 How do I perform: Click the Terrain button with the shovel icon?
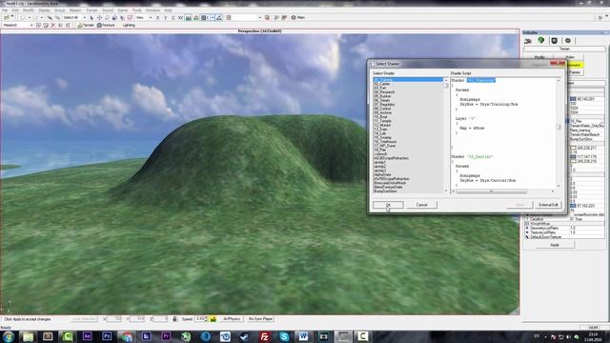pyautogui.click(x=86, y=26)
